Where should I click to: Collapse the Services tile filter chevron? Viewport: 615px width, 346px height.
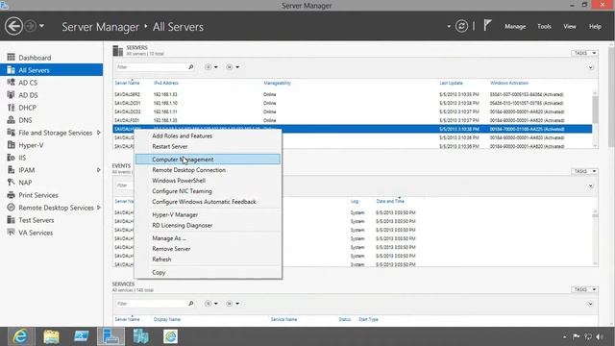tap(590, 304)
